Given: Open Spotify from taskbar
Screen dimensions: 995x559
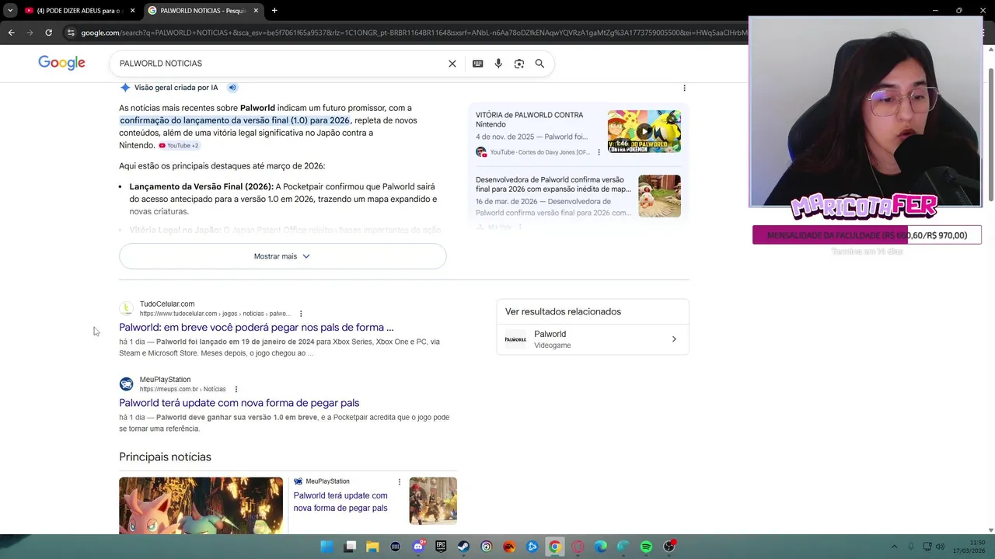Looking at the screenshot, I should (646, 547).
